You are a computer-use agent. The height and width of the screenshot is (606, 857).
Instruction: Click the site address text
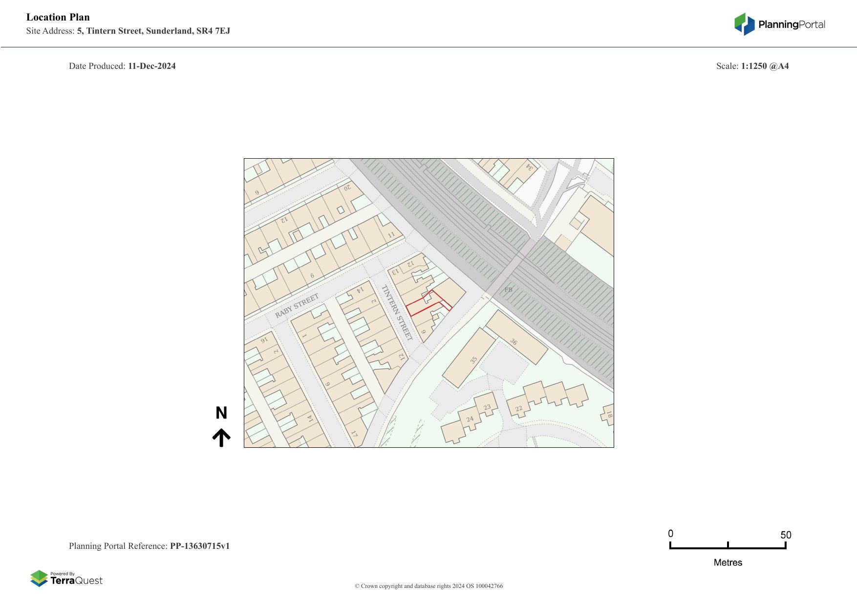pos(153,31)
